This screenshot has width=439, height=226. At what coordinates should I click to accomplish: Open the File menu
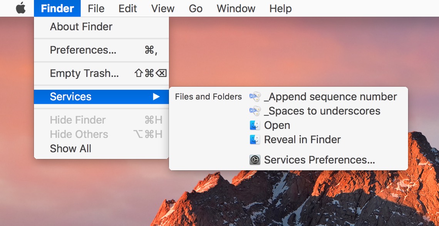click(96, 8)
